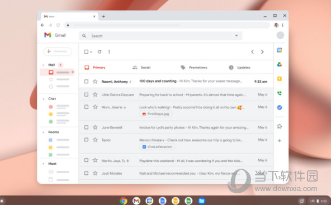Open search options dropdown arrow

237,36
